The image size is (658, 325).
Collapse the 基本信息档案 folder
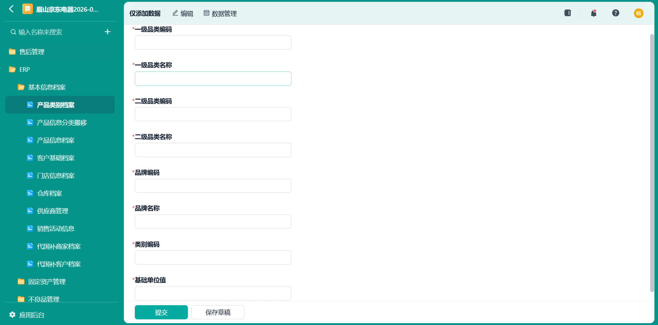tap(60, 87)
